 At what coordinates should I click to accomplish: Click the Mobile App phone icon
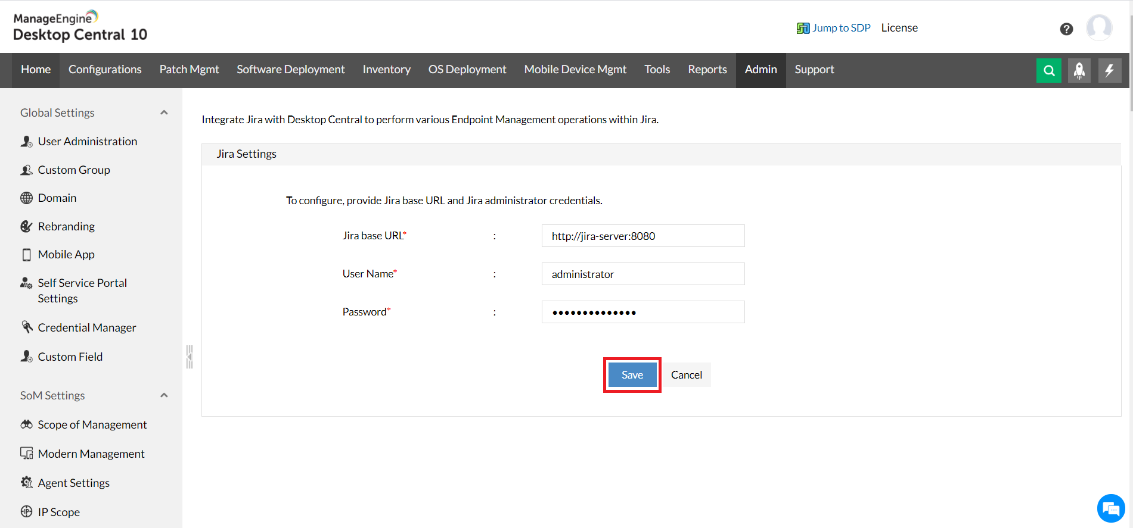point(26,255)
